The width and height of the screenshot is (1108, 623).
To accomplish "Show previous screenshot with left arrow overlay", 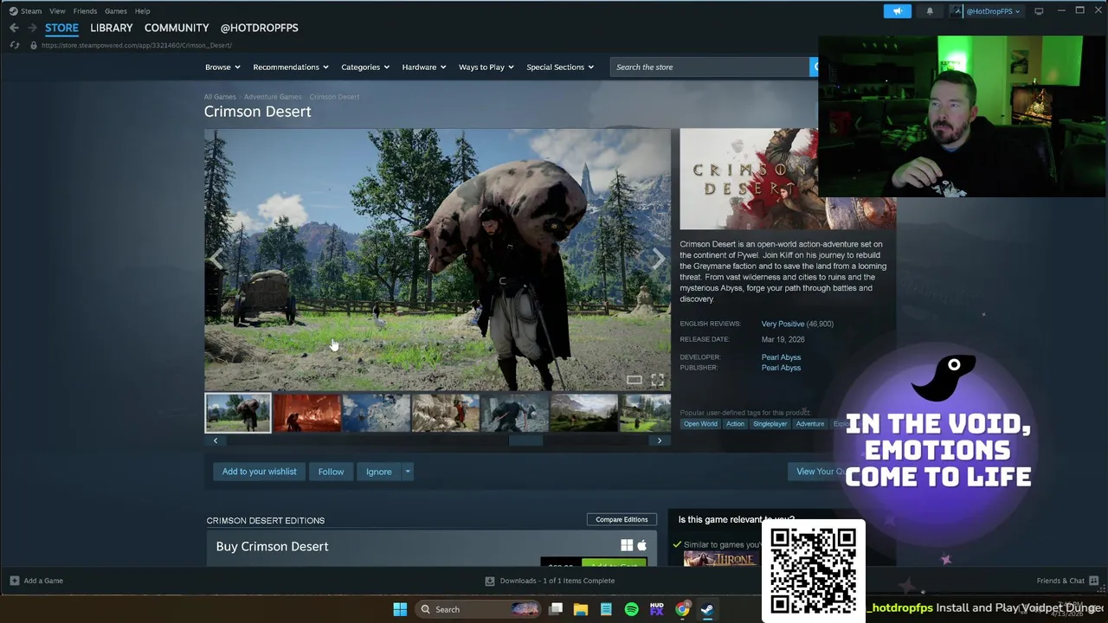I will 217,257.
